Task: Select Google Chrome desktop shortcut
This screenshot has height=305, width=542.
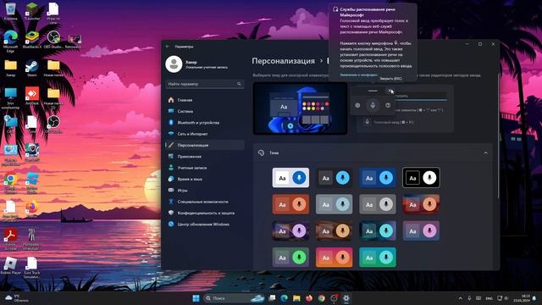Action: tap(10, 183)
